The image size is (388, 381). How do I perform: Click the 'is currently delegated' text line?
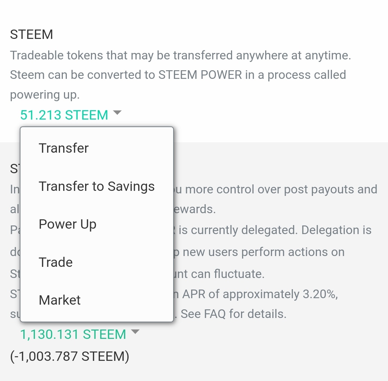[x=275, y=230]
